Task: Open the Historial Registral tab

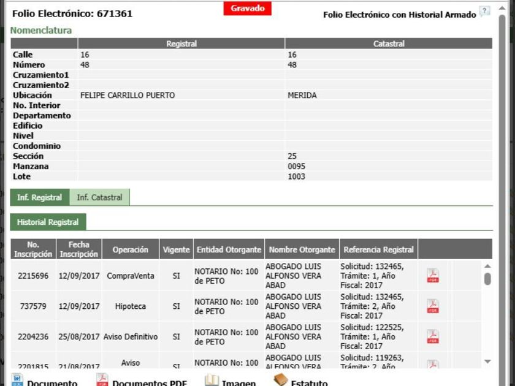Action: click(x=48, y=222)
